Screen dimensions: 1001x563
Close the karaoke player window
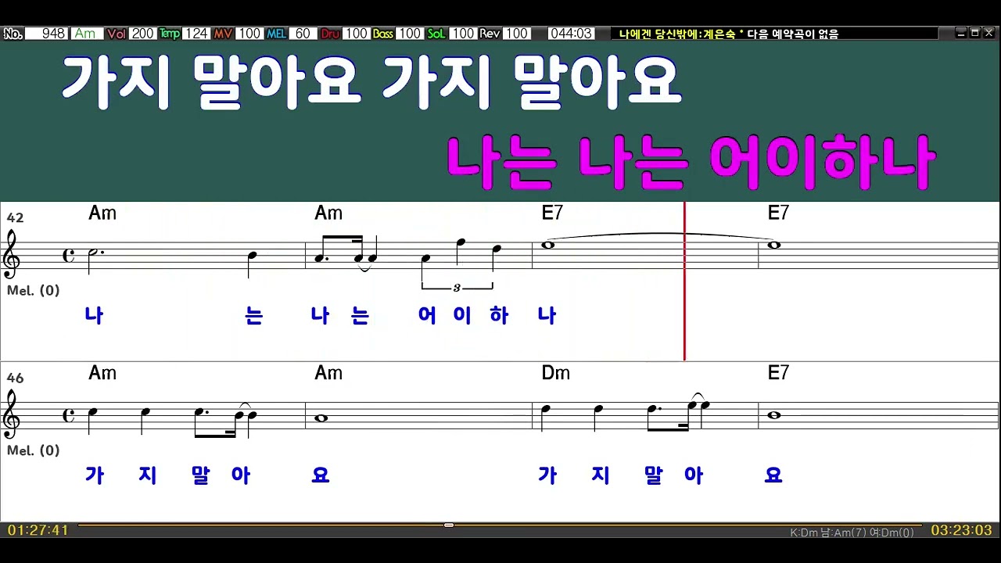tap(989, 33)
